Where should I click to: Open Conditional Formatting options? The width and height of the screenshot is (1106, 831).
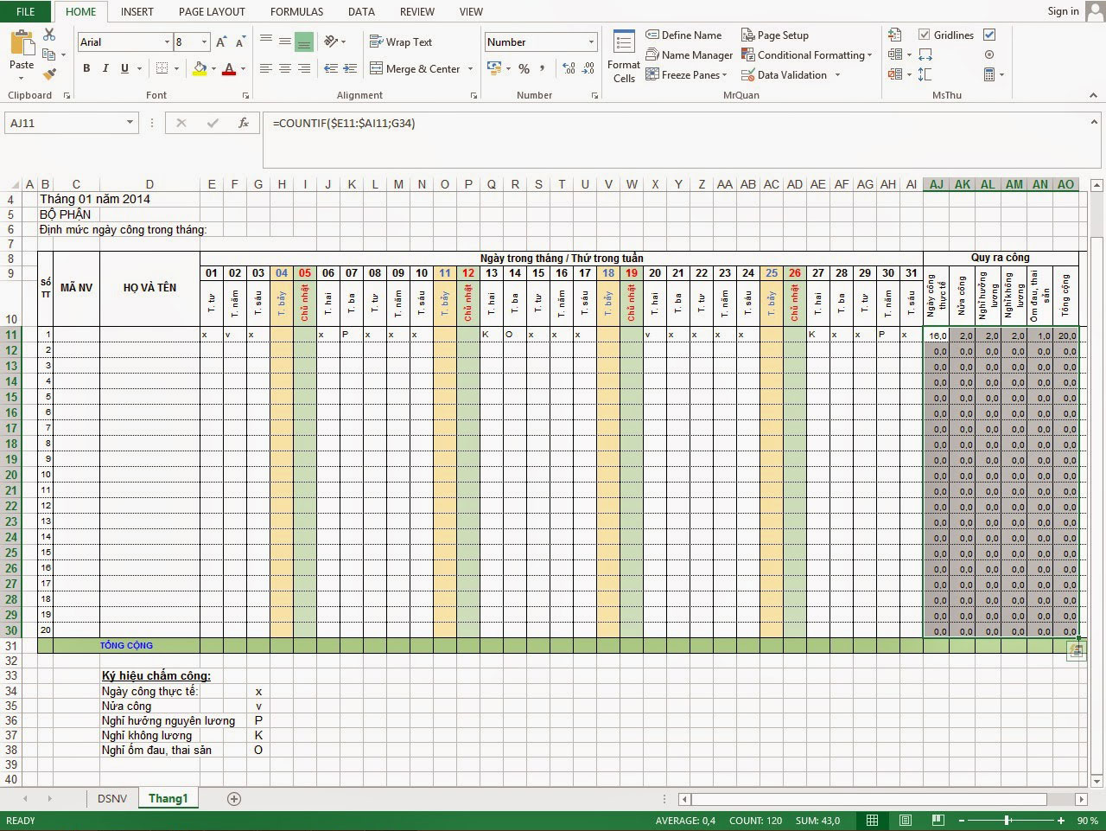coord(807,54)
